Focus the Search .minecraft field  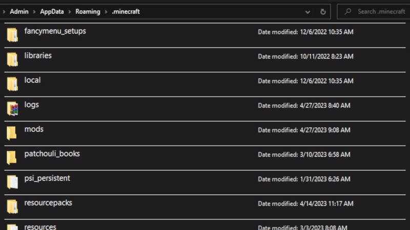[x=379, y=11]
